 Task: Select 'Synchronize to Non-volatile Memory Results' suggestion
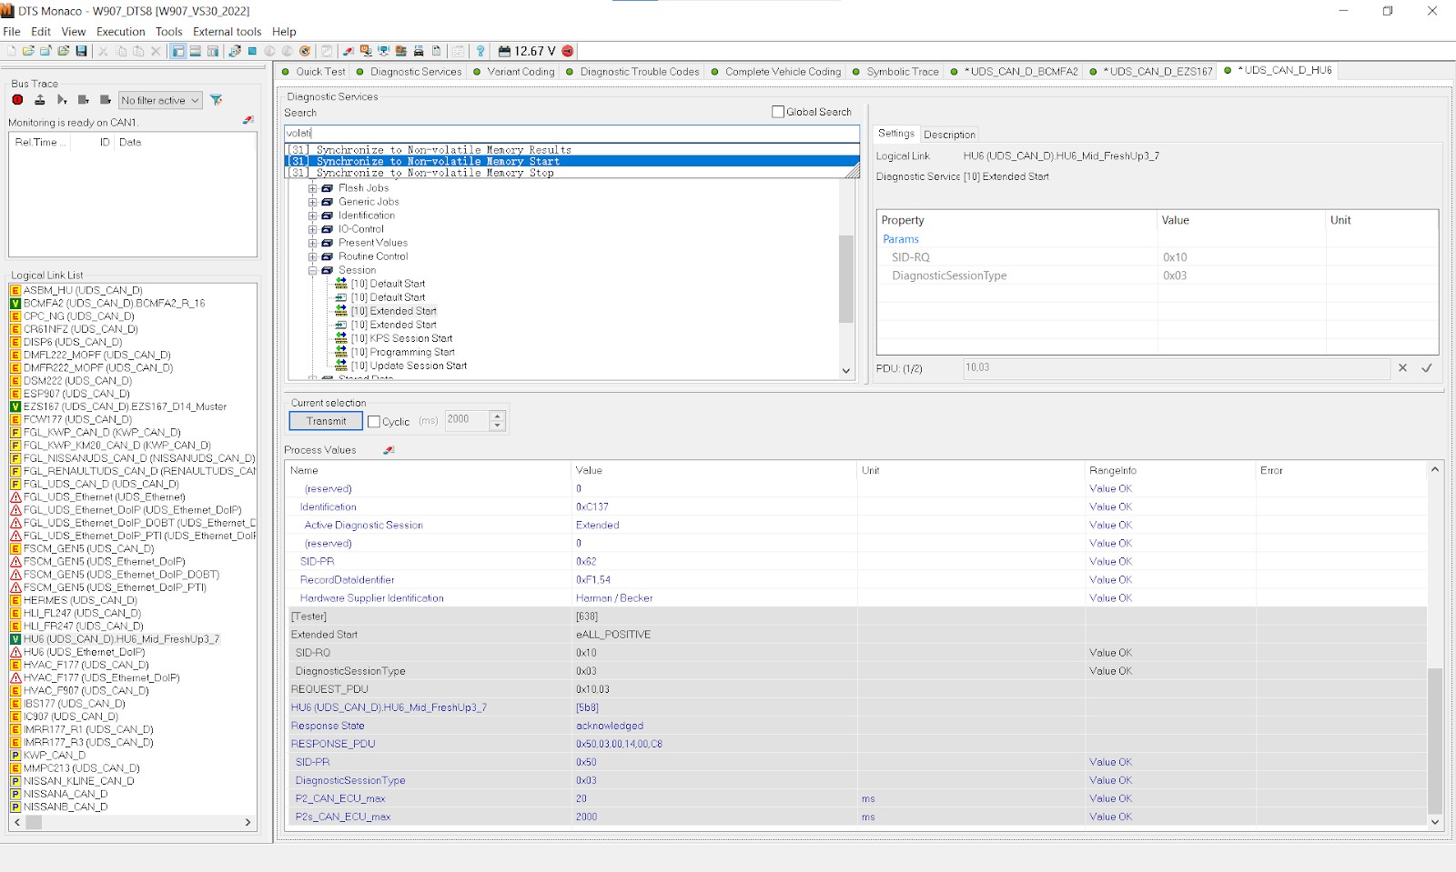tap(572, 150)
